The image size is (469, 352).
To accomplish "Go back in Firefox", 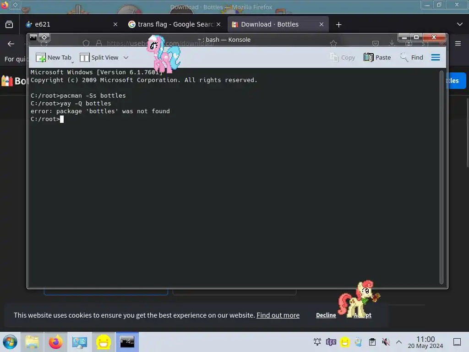I will [x=11, y=44].
